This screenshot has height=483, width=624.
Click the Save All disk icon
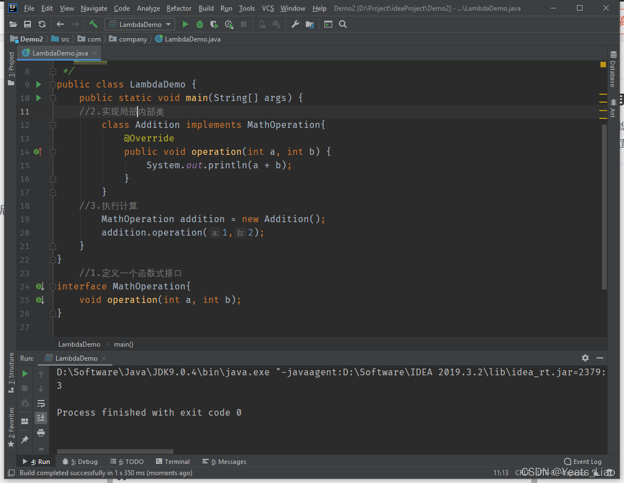[x=27, y=25]
